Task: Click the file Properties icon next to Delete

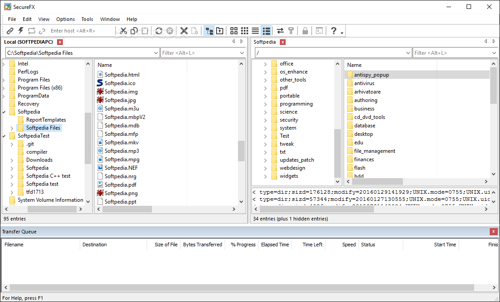Action: coord(194,31)
